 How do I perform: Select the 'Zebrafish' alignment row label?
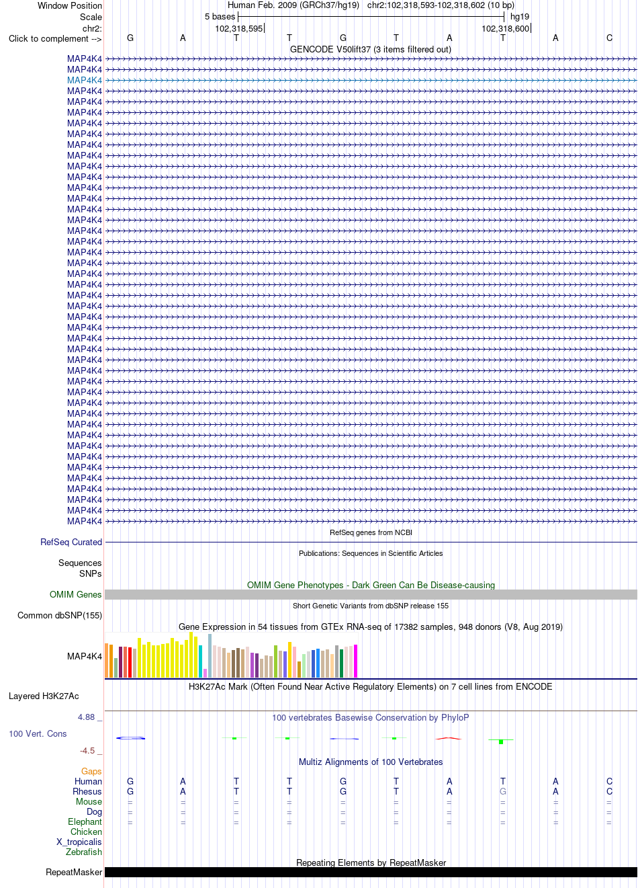pyautogui.click(x=84, y=852)
